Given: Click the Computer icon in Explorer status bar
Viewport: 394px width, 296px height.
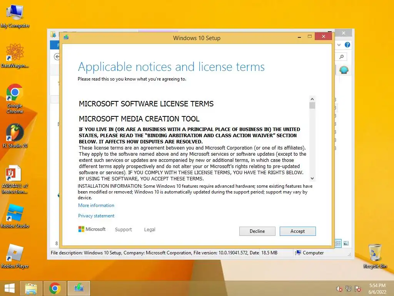Looking at the screenshot, I should [x=298, y=253].
